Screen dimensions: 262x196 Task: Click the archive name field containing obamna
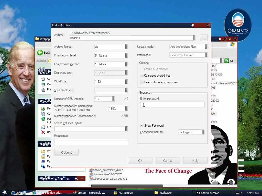(x=131, y=38)
